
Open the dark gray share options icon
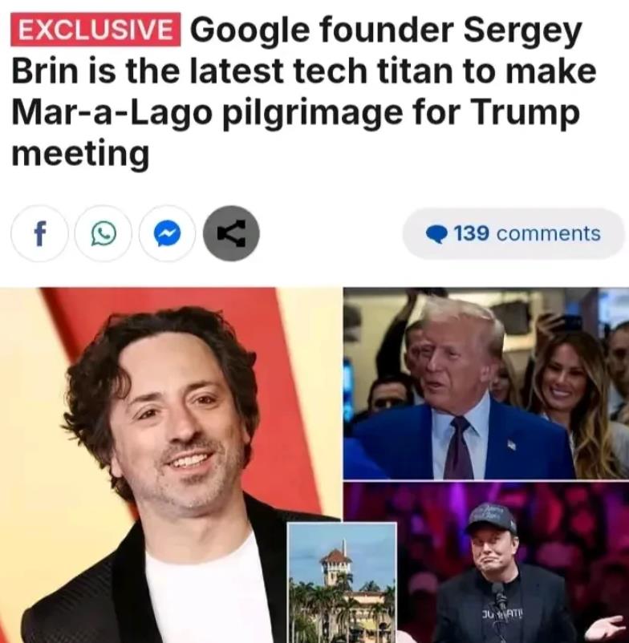[231, 233]
